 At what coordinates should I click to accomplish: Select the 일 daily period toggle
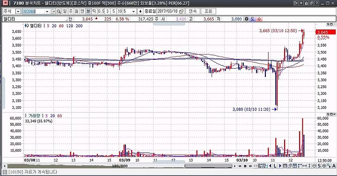(x=65, y=11)
